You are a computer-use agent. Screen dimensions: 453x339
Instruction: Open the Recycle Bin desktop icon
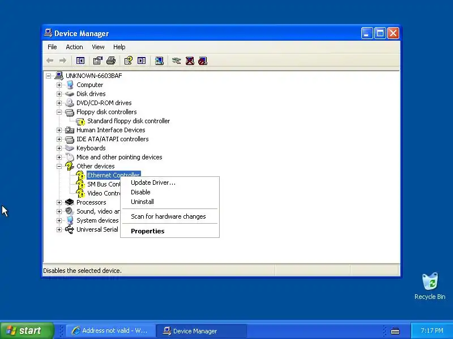[430, 286]
